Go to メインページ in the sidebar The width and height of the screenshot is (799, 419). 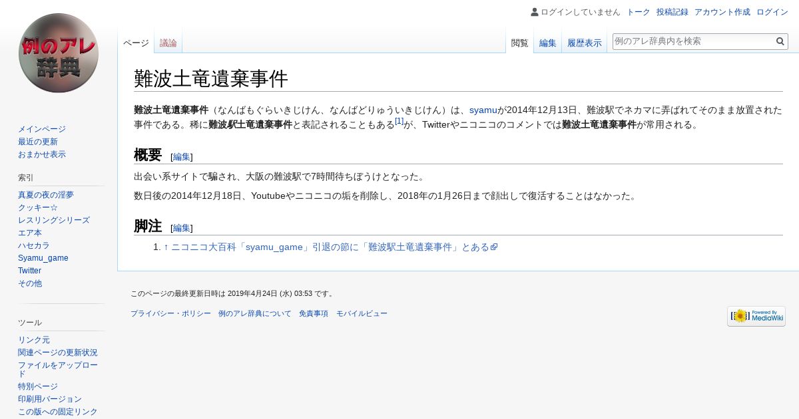click(x=42, y=129)
